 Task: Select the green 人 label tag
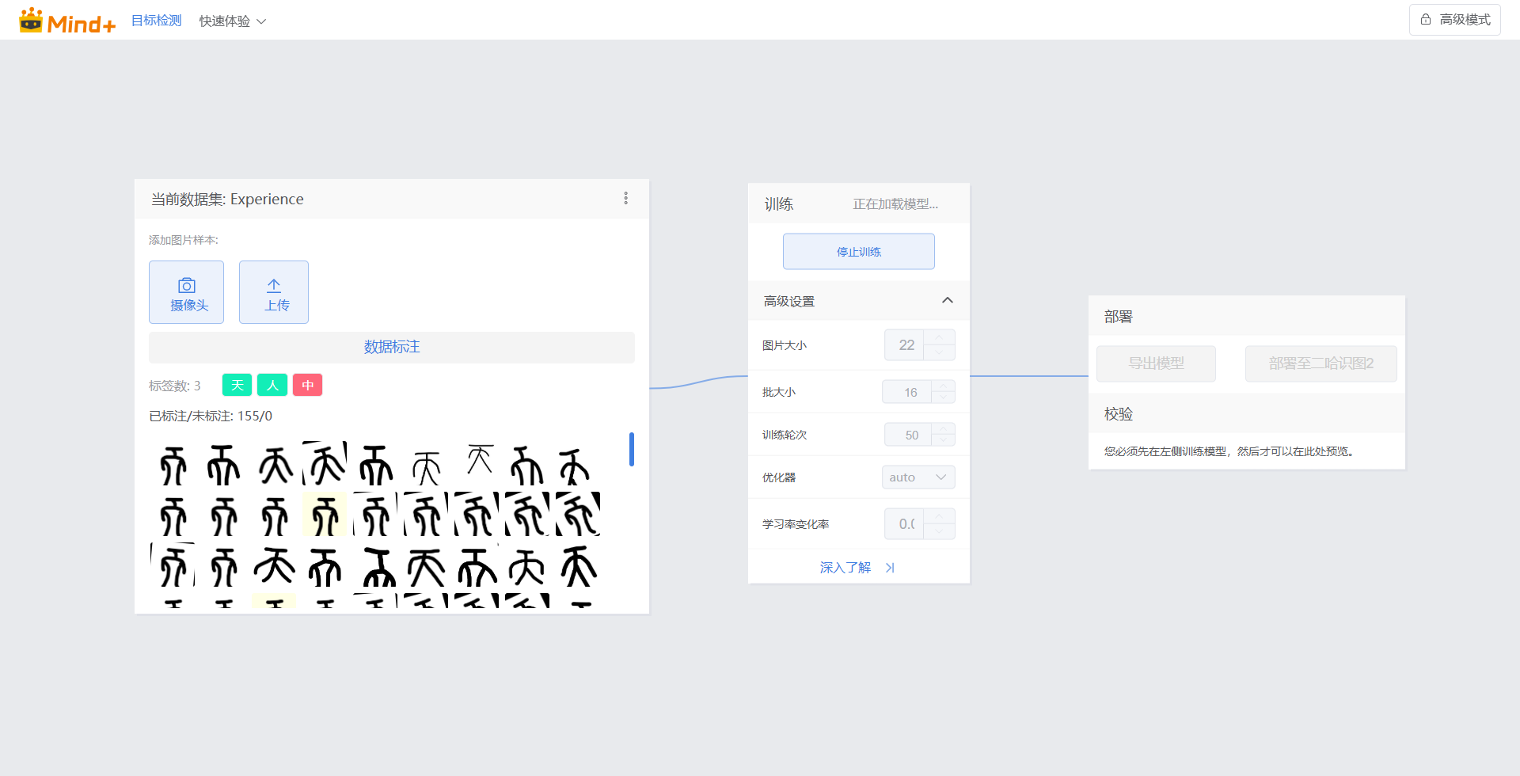point(272,386)
